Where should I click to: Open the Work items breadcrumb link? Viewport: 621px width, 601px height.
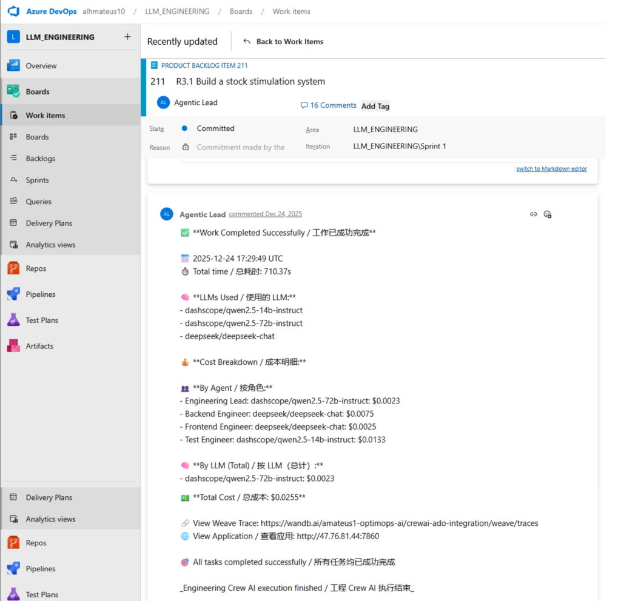292,12
